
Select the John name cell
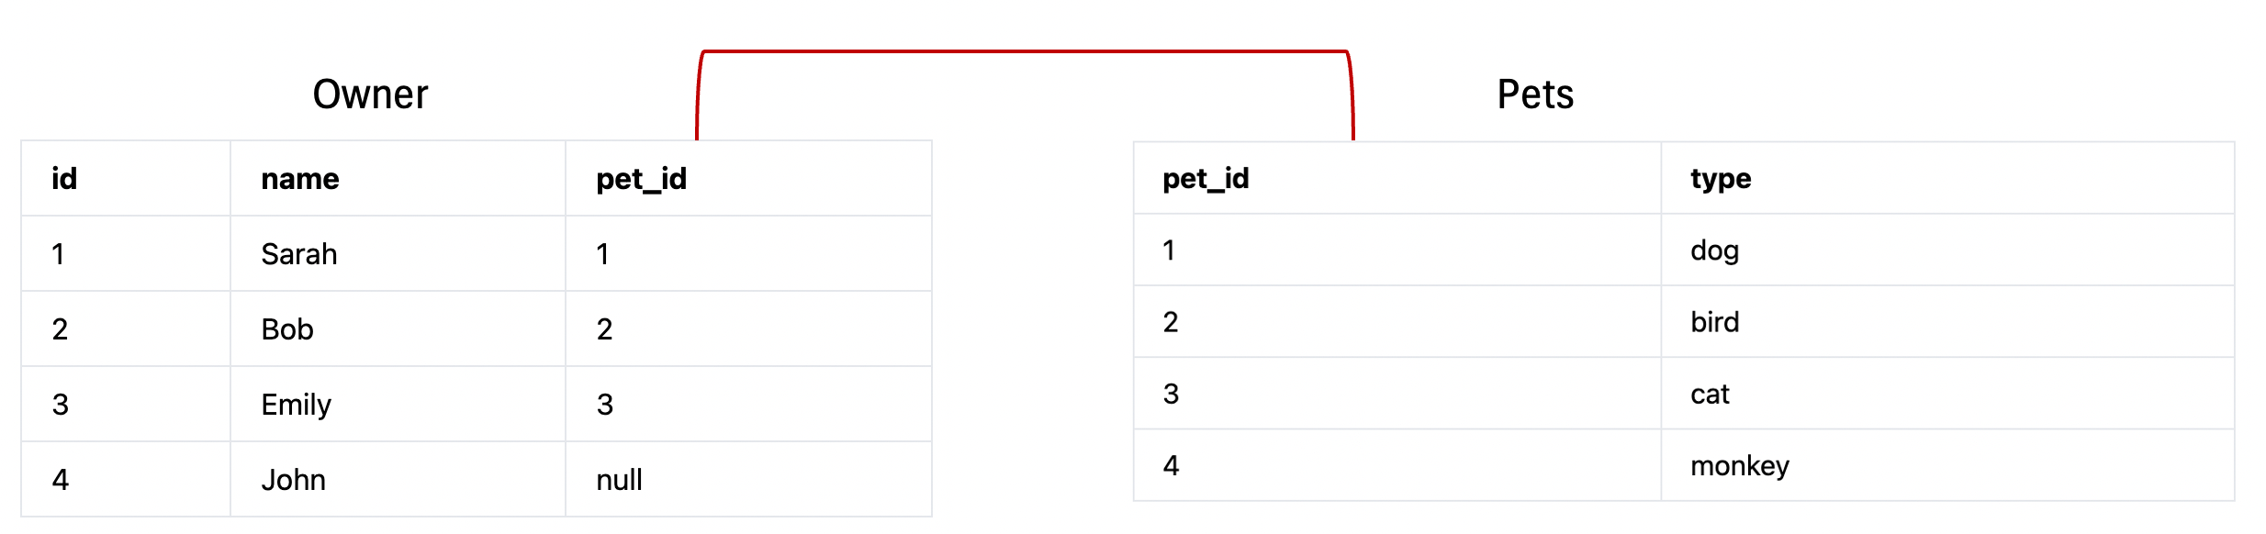coord(398,480)
